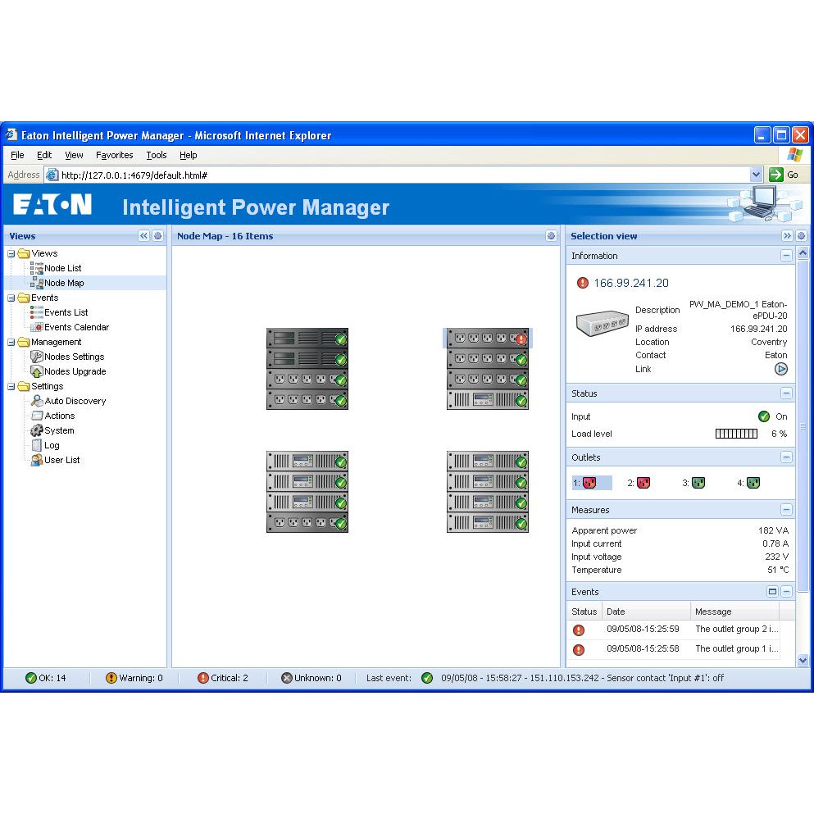Open the Events Calendar view

39,327
